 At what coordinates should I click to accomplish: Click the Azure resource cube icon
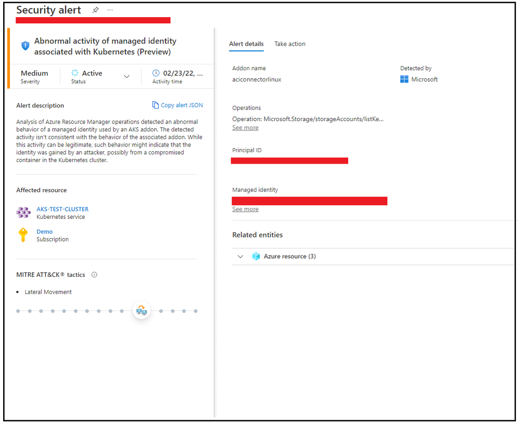tap(256, 257)
